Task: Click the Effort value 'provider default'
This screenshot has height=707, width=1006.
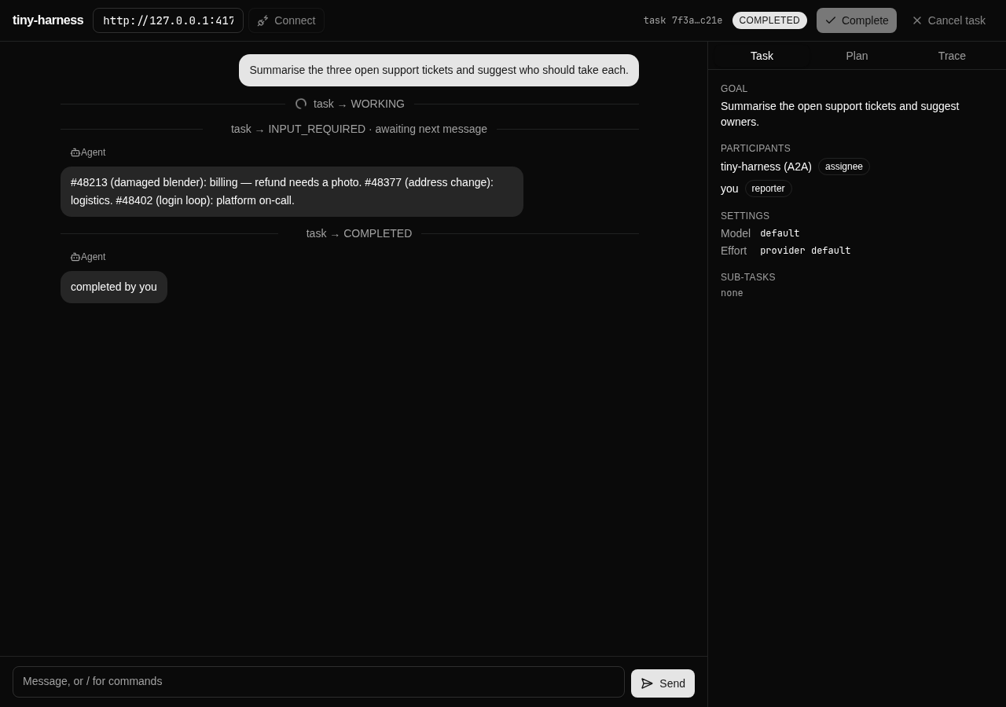Action: point(805,251)
